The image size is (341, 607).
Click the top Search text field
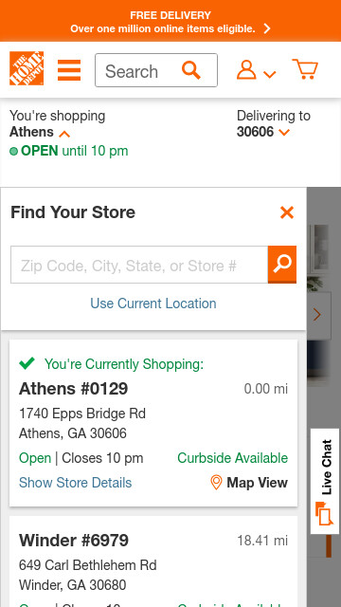[x=138, y=70]
